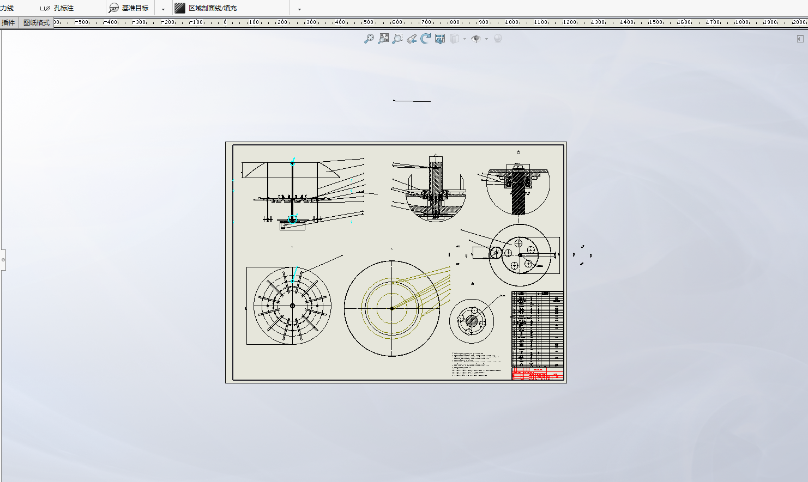Screen dimensions: 808x482
Task: Switch to the 图纸格式 tab
Action: pyautogui.click(x=37, y=23)
